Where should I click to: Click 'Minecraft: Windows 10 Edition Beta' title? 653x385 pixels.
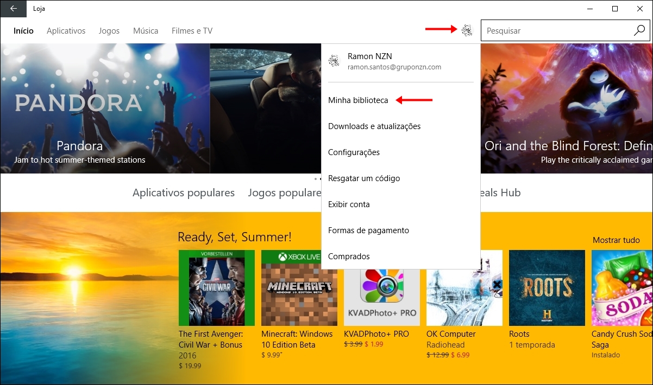click(297, 339)
